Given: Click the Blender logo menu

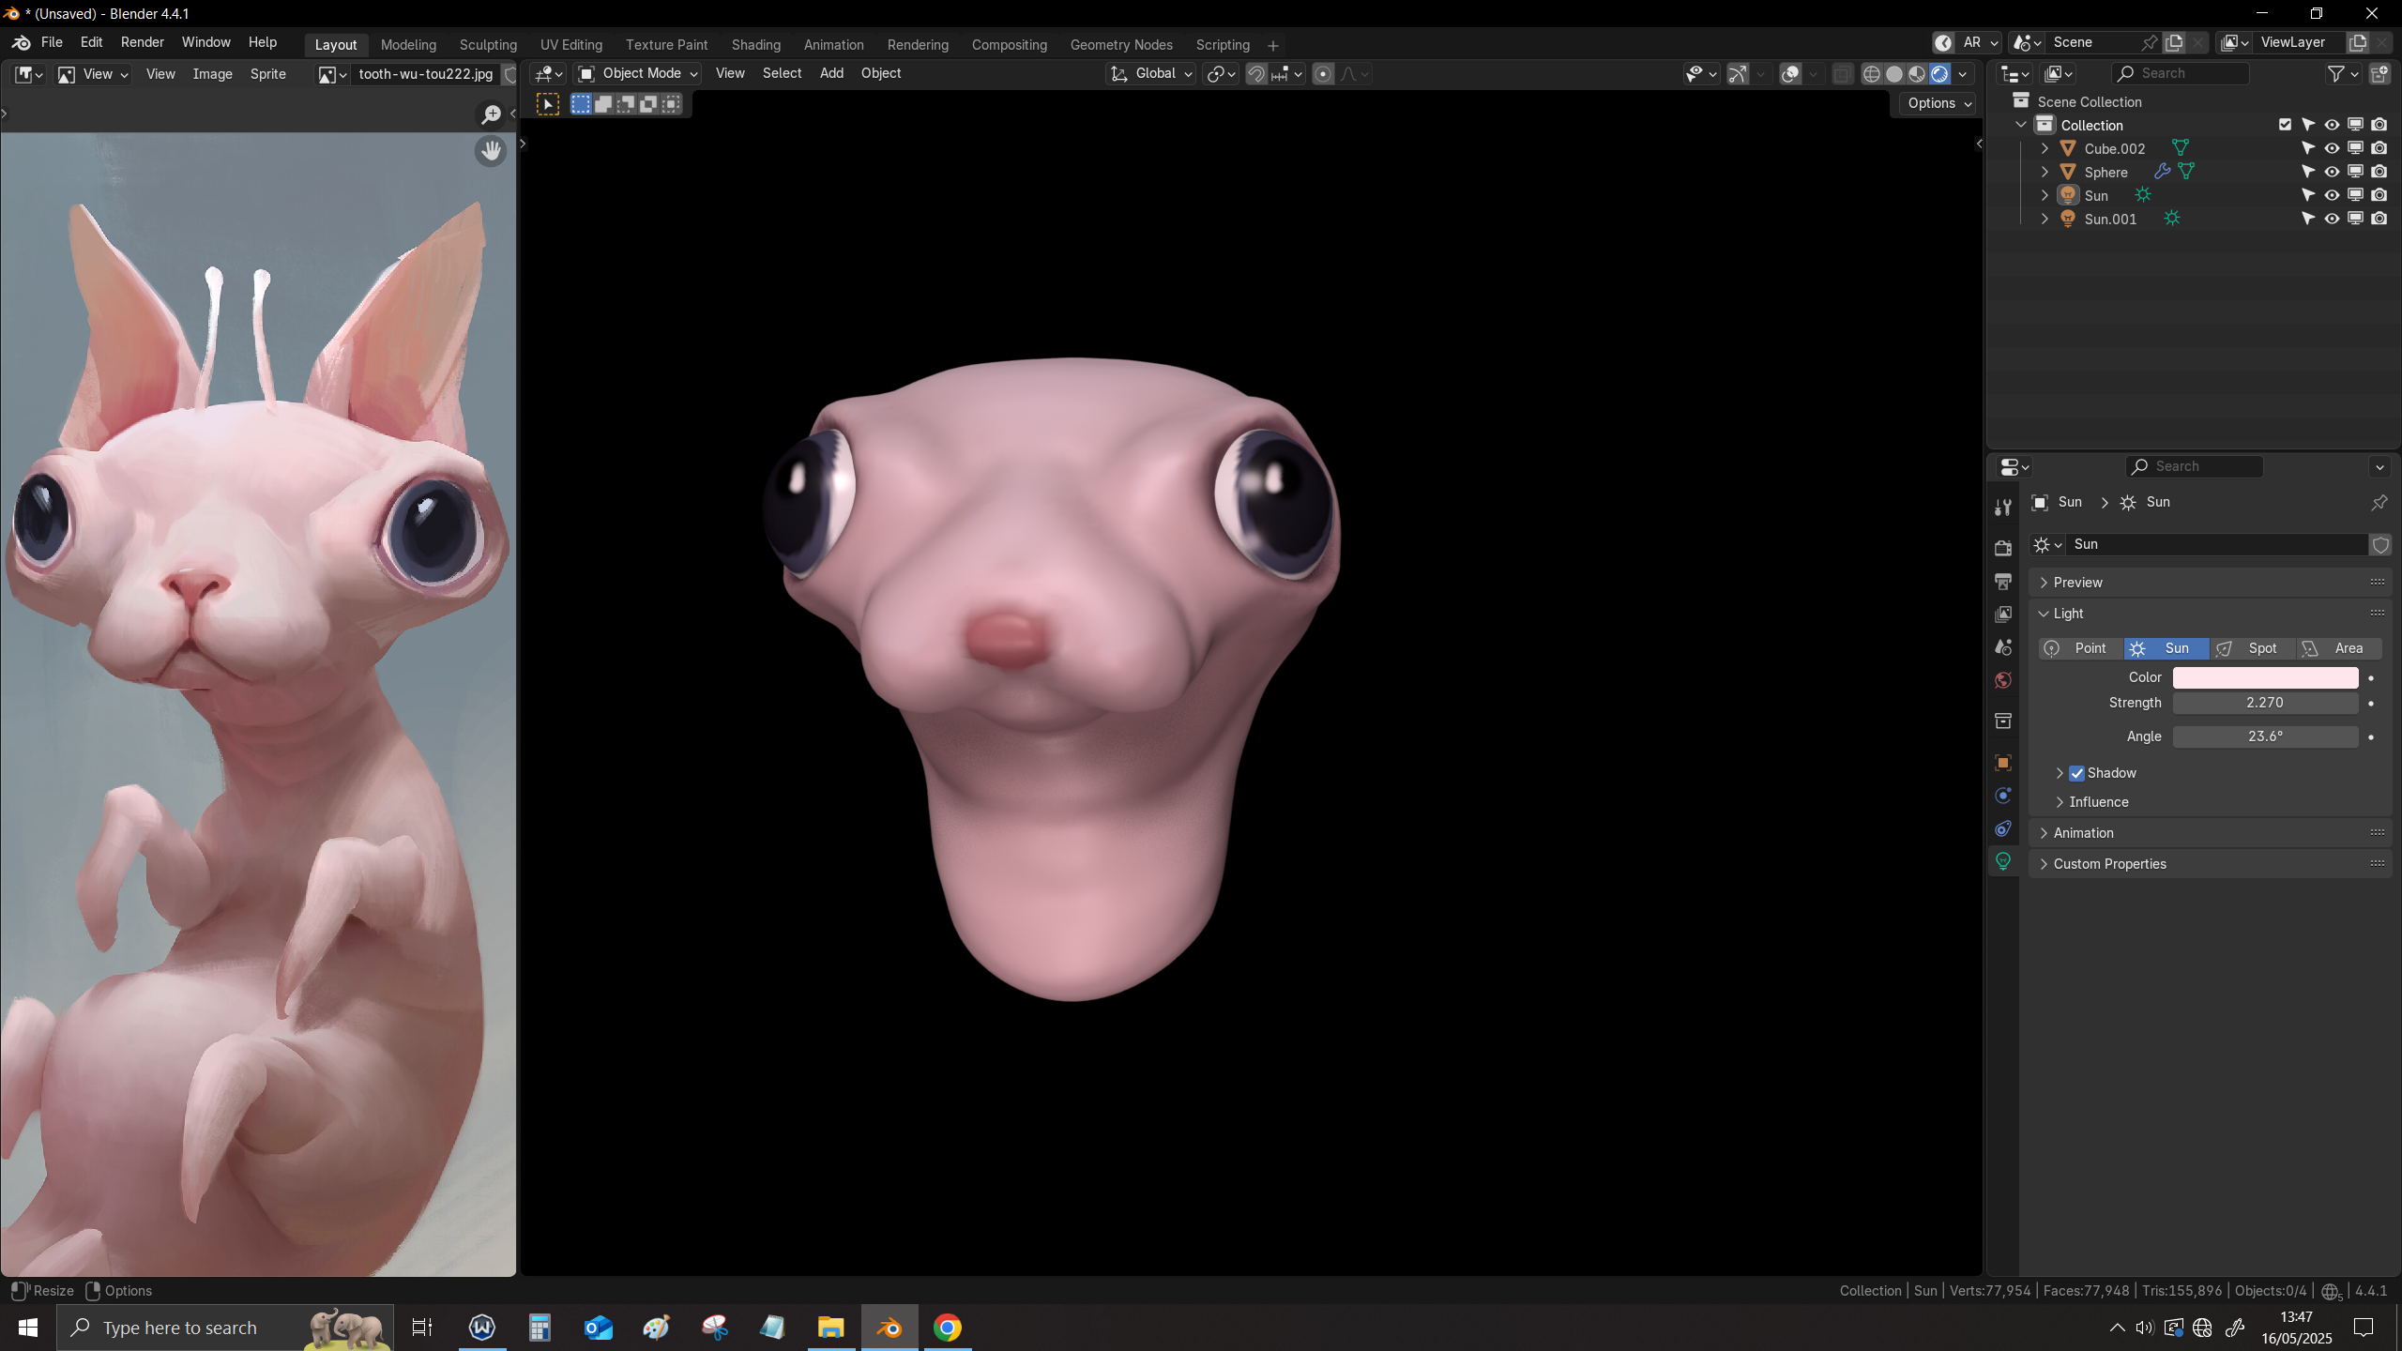Looking at the screenshot, I should [22, 43].
